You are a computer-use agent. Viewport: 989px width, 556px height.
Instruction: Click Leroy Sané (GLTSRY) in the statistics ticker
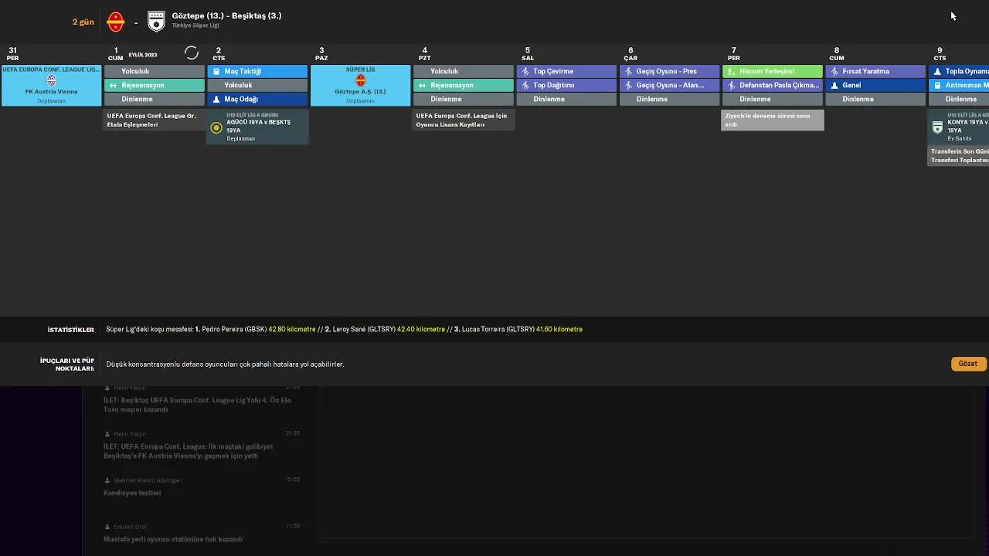pyautogui.click(x=364, y=329)
